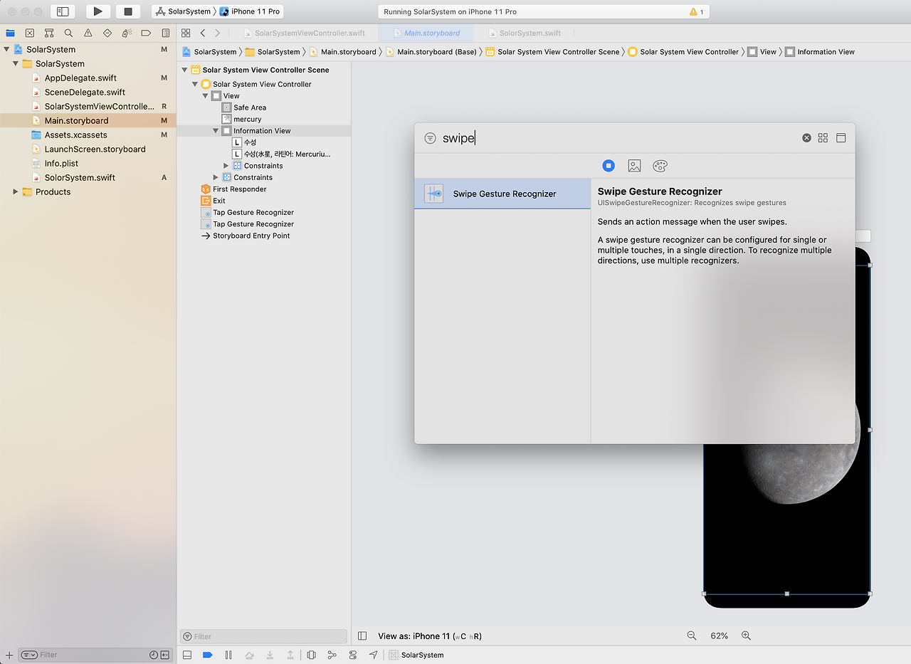Show the Image (media) library tab

[x=634, y=166]
